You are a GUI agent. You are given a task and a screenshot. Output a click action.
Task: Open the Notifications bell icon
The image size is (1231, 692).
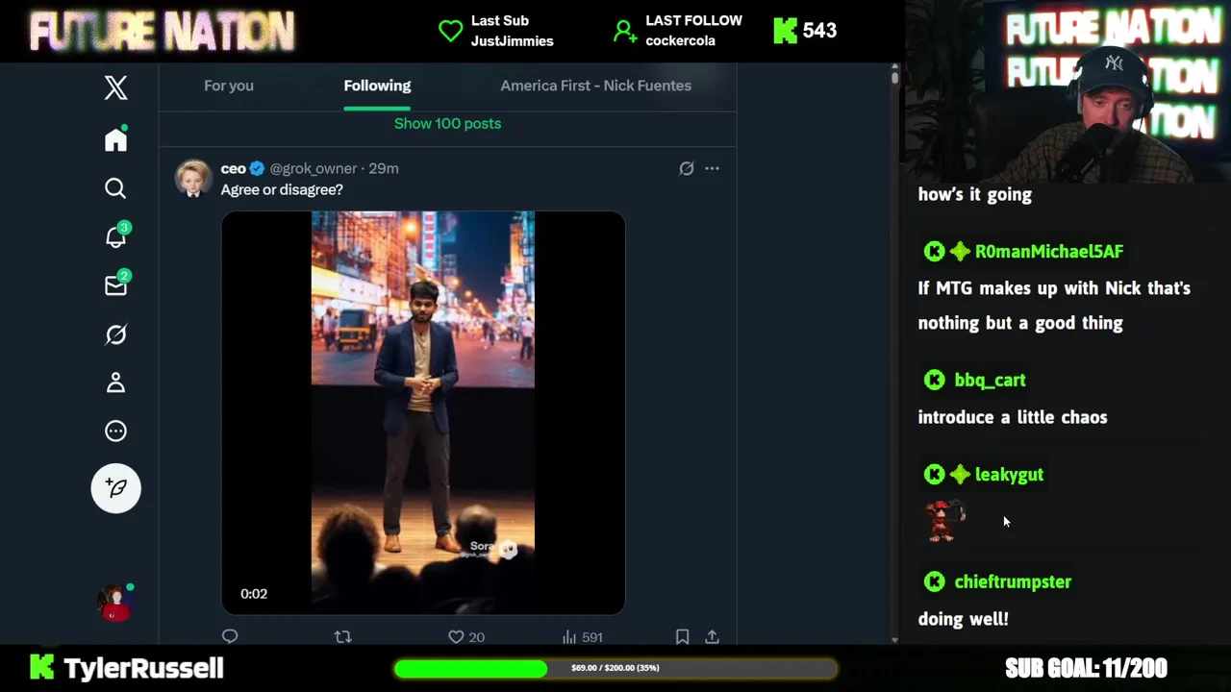(115, 236)
